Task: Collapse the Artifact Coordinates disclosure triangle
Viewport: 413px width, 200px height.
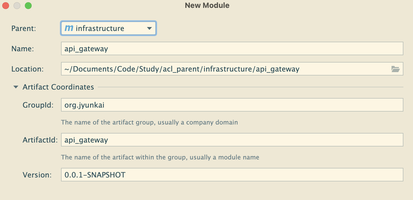Action: pos(16,87)
